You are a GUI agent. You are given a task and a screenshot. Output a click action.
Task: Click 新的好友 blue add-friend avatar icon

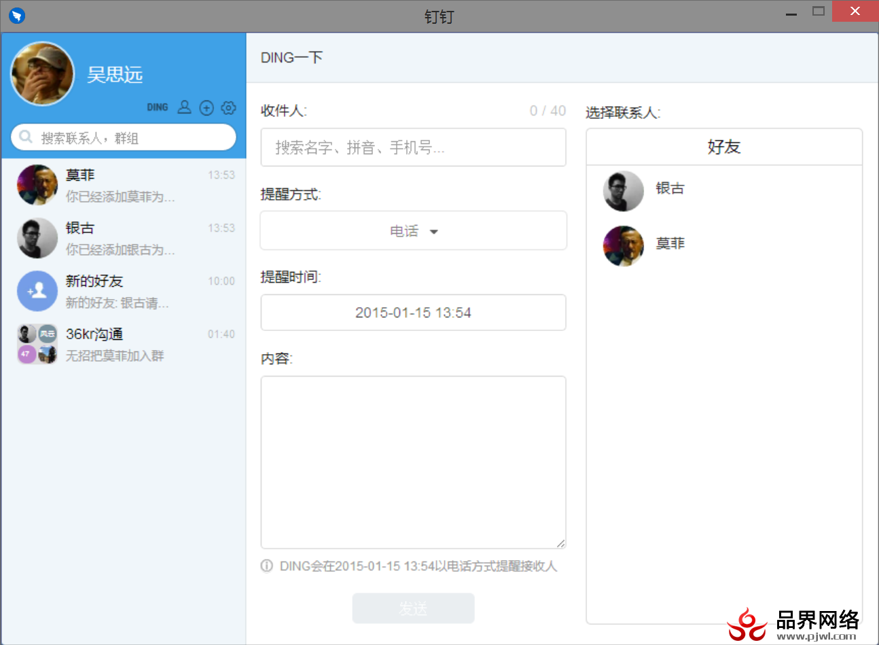tap(37, 291)
